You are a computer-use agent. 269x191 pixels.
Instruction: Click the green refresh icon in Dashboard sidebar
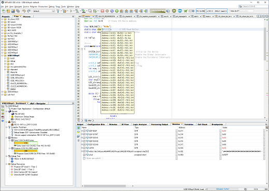click(3, 110)
